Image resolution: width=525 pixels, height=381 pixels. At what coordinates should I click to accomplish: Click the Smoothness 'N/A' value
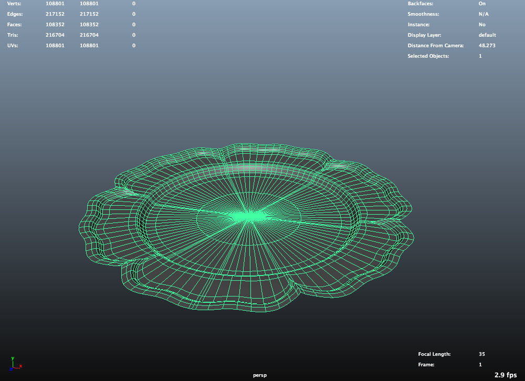point(484,14)
